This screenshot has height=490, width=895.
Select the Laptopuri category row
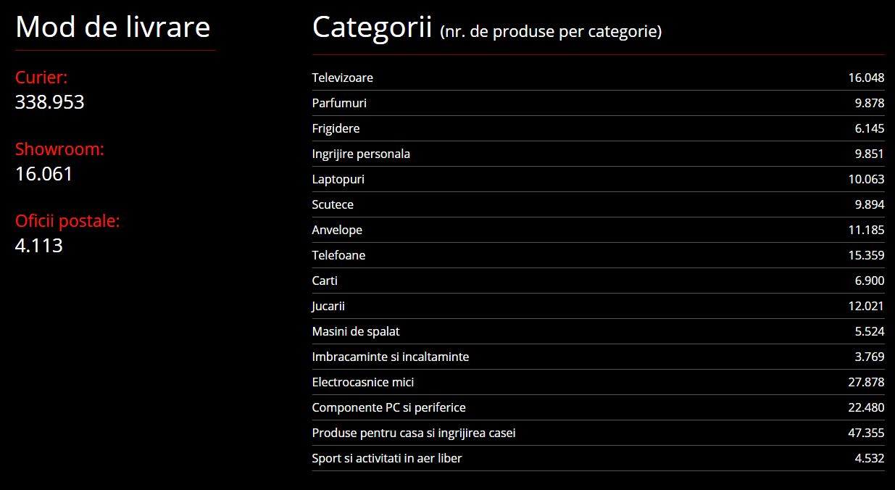(x=598, y=179)
